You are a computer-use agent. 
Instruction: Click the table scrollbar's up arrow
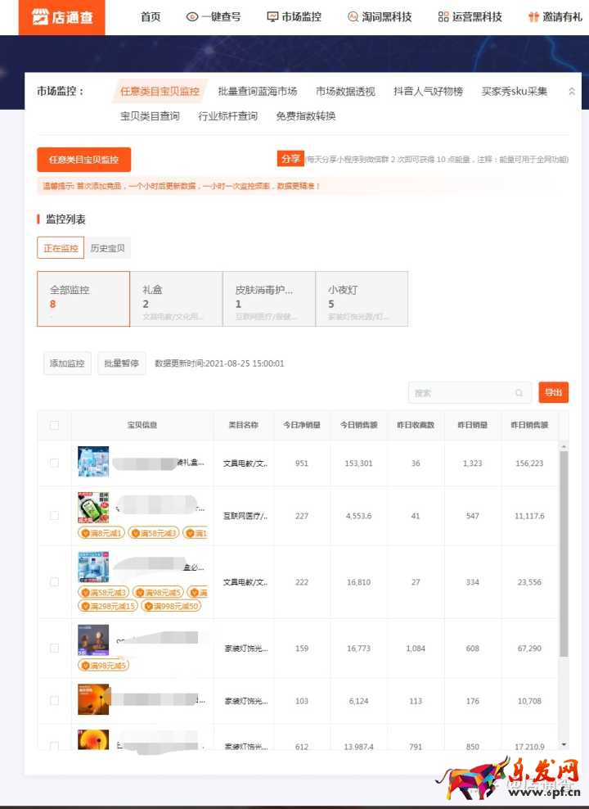click(x=563, y=446)
